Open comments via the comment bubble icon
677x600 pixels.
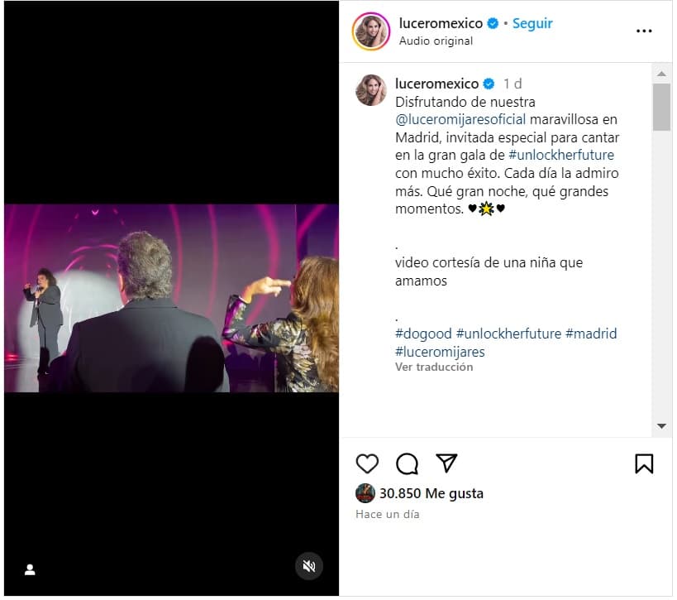(407, 464)
